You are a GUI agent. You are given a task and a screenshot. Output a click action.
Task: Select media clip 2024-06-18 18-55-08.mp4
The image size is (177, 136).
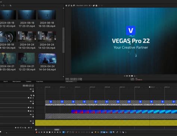coord(47,19)
